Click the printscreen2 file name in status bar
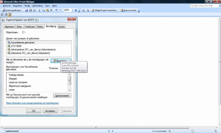This screenshot has height=133, width=221. [12, 131]
